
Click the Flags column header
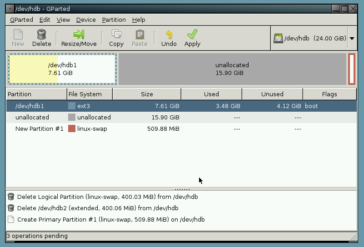click(x=329, y=94)
